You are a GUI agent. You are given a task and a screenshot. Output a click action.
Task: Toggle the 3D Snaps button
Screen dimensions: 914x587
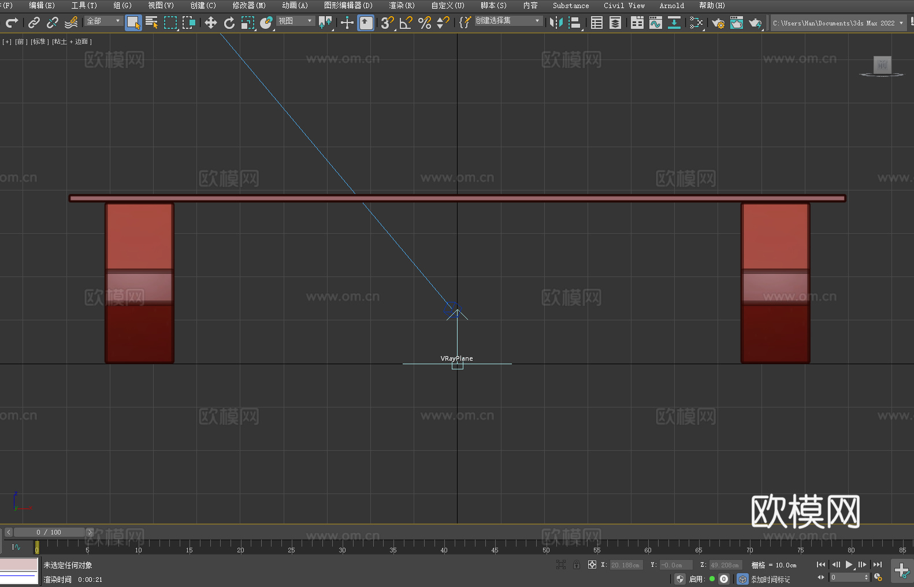(388, 23)
